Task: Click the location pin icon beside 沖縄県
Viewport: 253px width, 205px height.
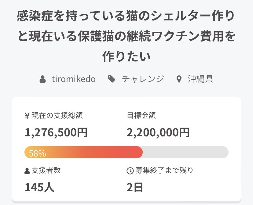Action: [x=179, y=80]
